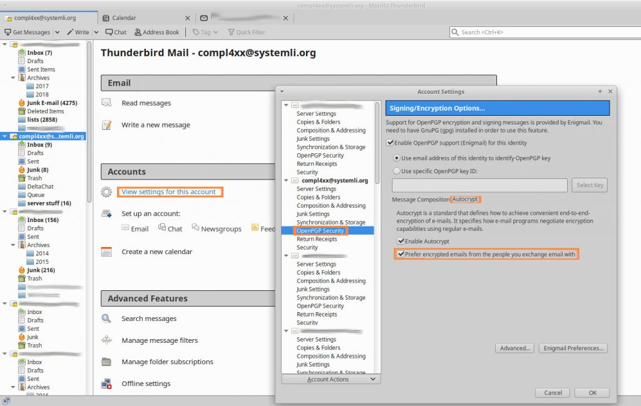The image size is (641, 406).
Task: Open Chat from the toolbar
Action: [116, 32]
